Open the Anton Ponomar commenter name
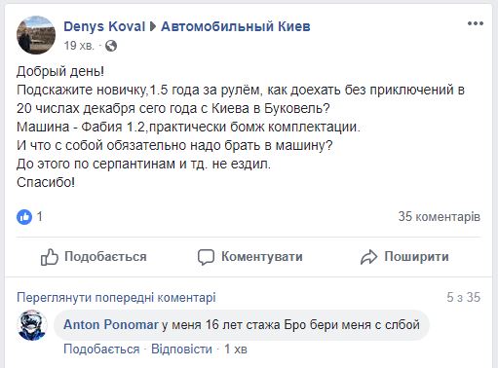The width and height of the screenshot is (498, 368). (x=111, y=325)
